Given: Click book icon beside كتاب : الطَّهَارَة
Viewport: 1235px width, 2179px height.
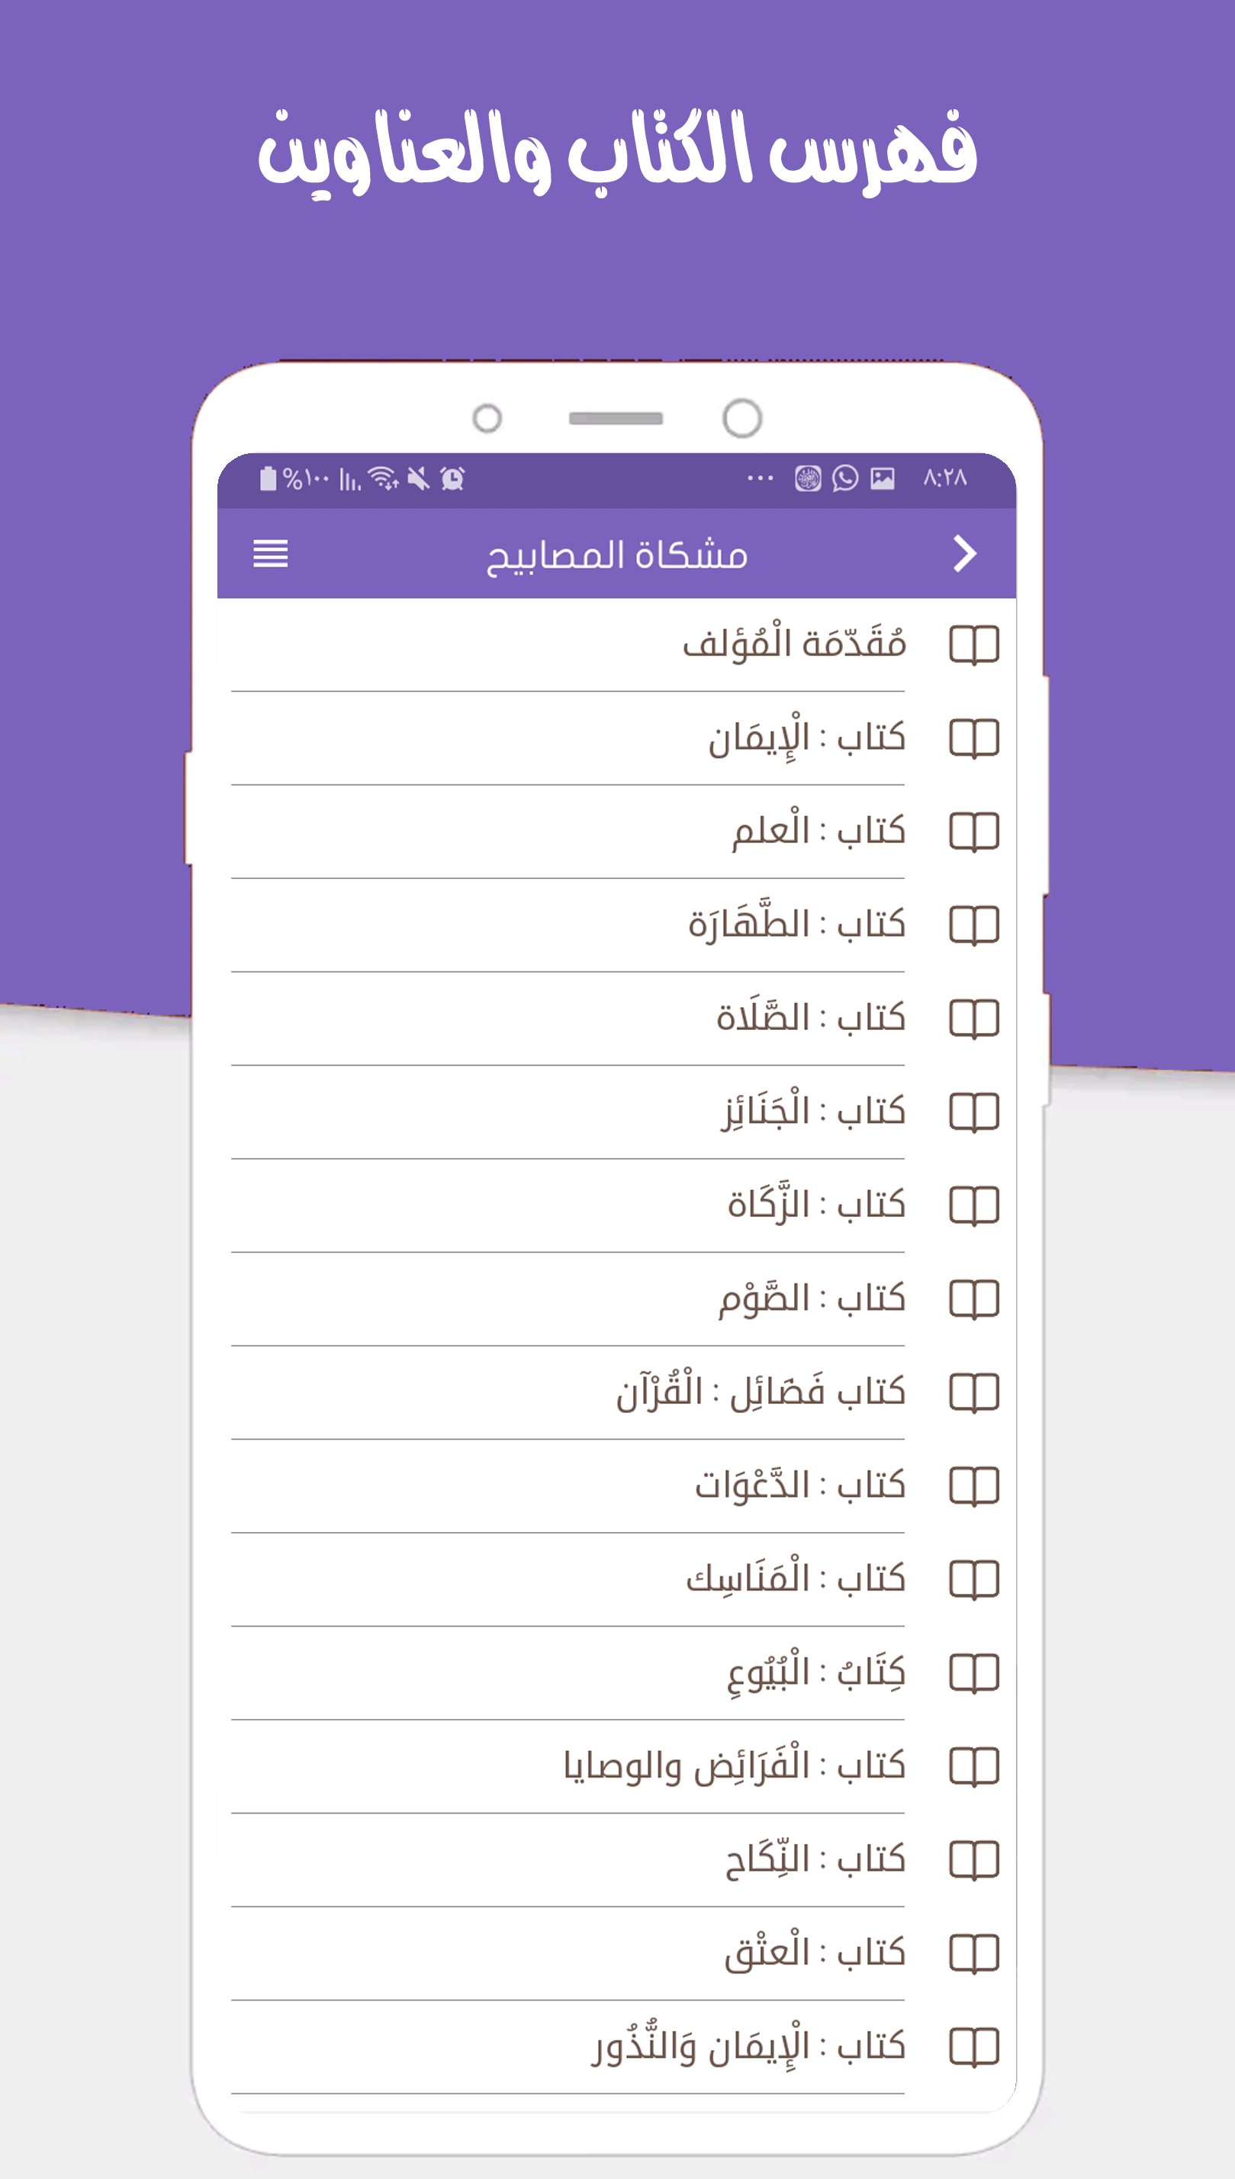Looking at the screenshot, I should click(974, 925).
